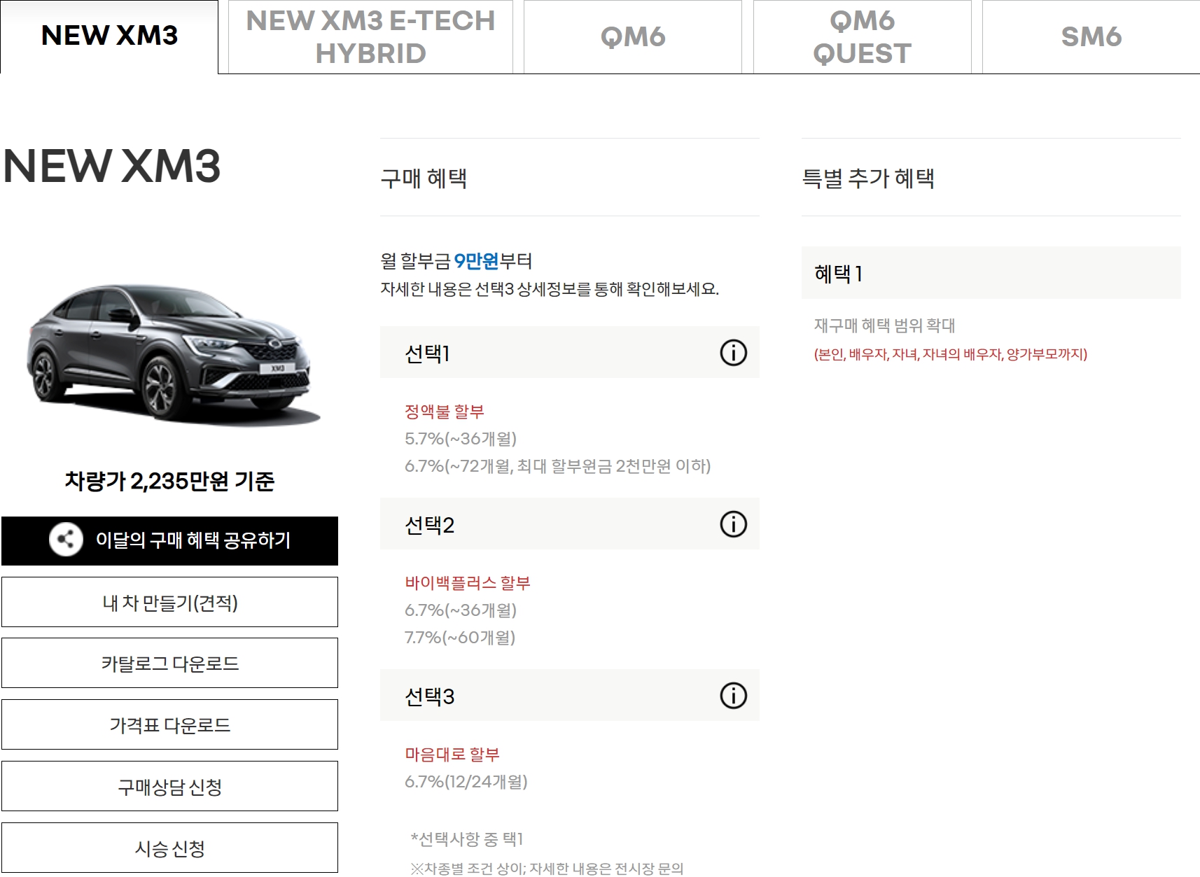The height and width of the screenshot is (877, 1200).
Task: Download catalog via 카탈로그 다운로드
Action: (169, 663)
